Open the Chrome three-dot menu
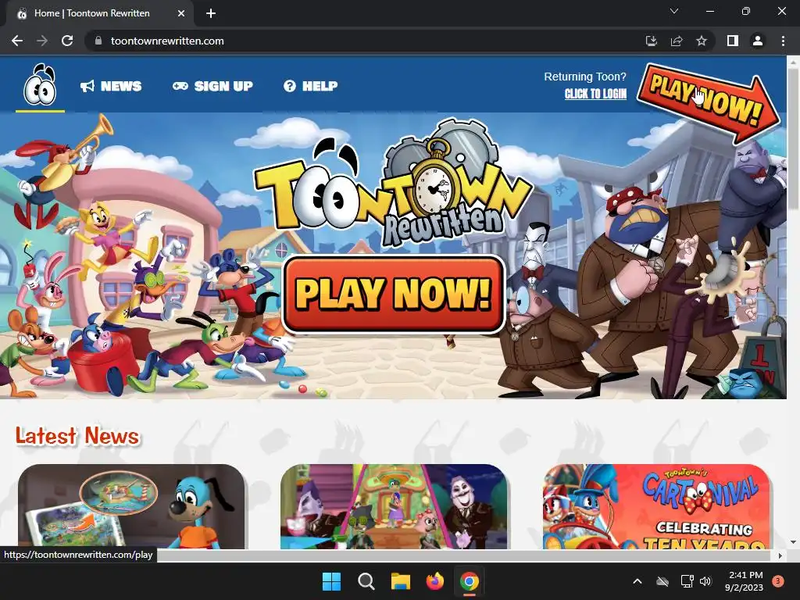 783,41
